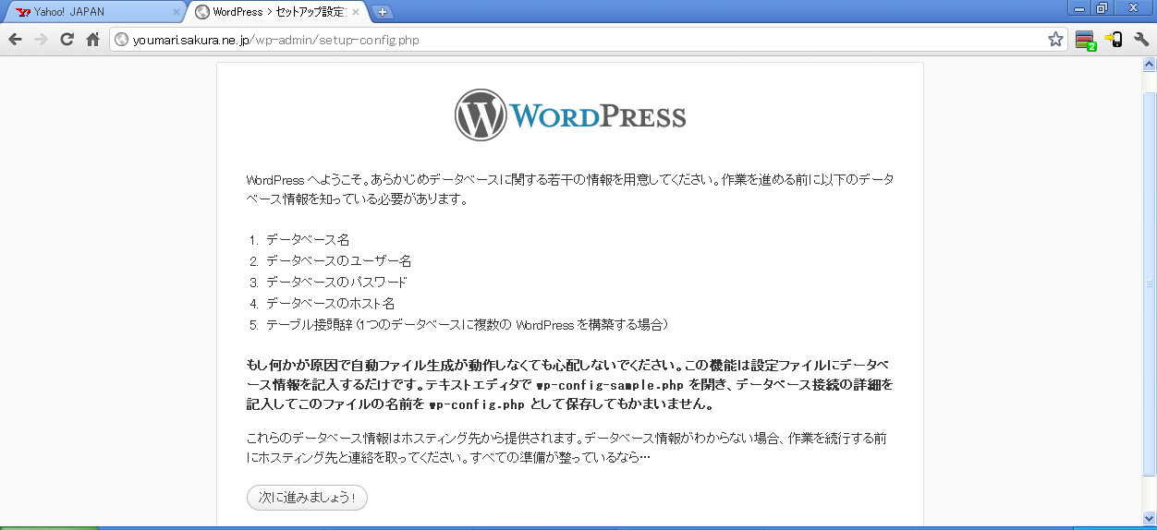Reload the page with the refresh icon
The image size is (1157, 530).
pyautogui.click(x=67, y=40)
